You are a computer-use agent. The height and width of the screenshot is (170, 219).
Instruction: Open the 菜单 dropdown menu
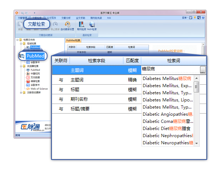point(185,18)
